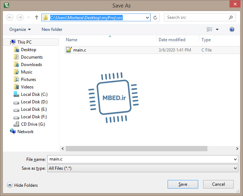Click the Save button

pyautogui.click(x=183, y=184)
